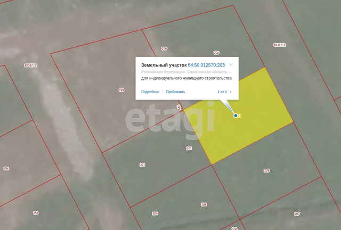Click the left 82357/2 parcel label
Image resolution: width=341 pixels, height=230 pixels.
[x=31, y=65]
